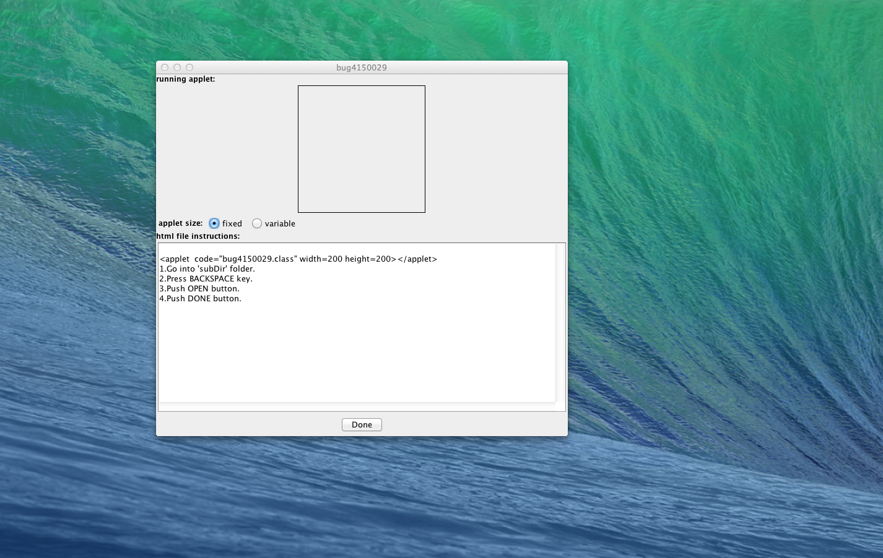Place cursor in the applet code tag line
The image size is (883, 558).
pos(298,259)
